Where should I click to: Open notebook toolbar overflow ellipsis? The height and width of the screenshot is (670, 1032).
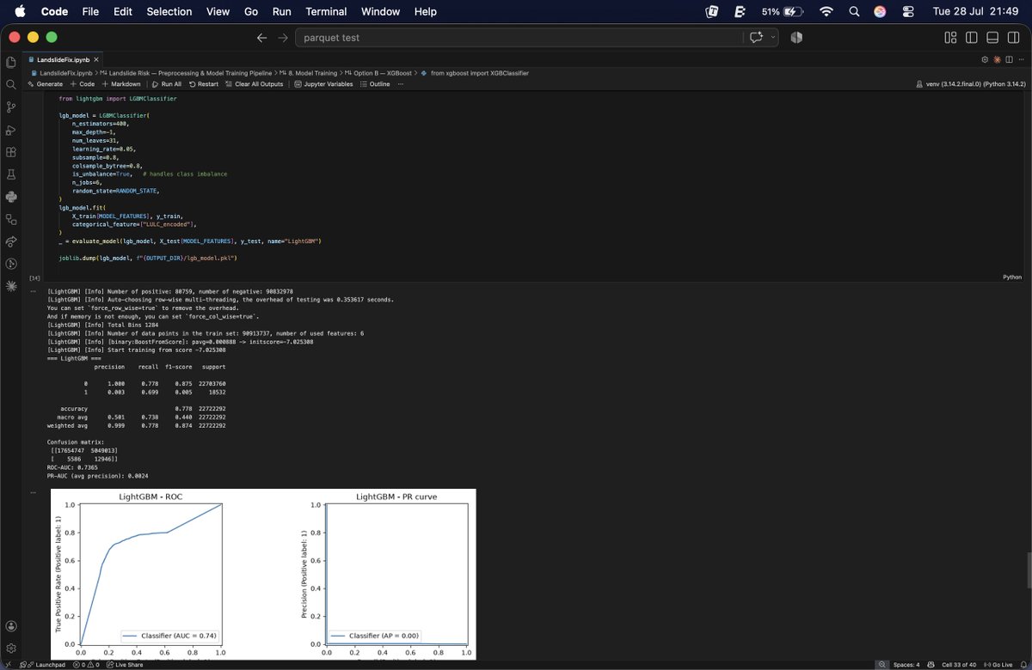401,84
